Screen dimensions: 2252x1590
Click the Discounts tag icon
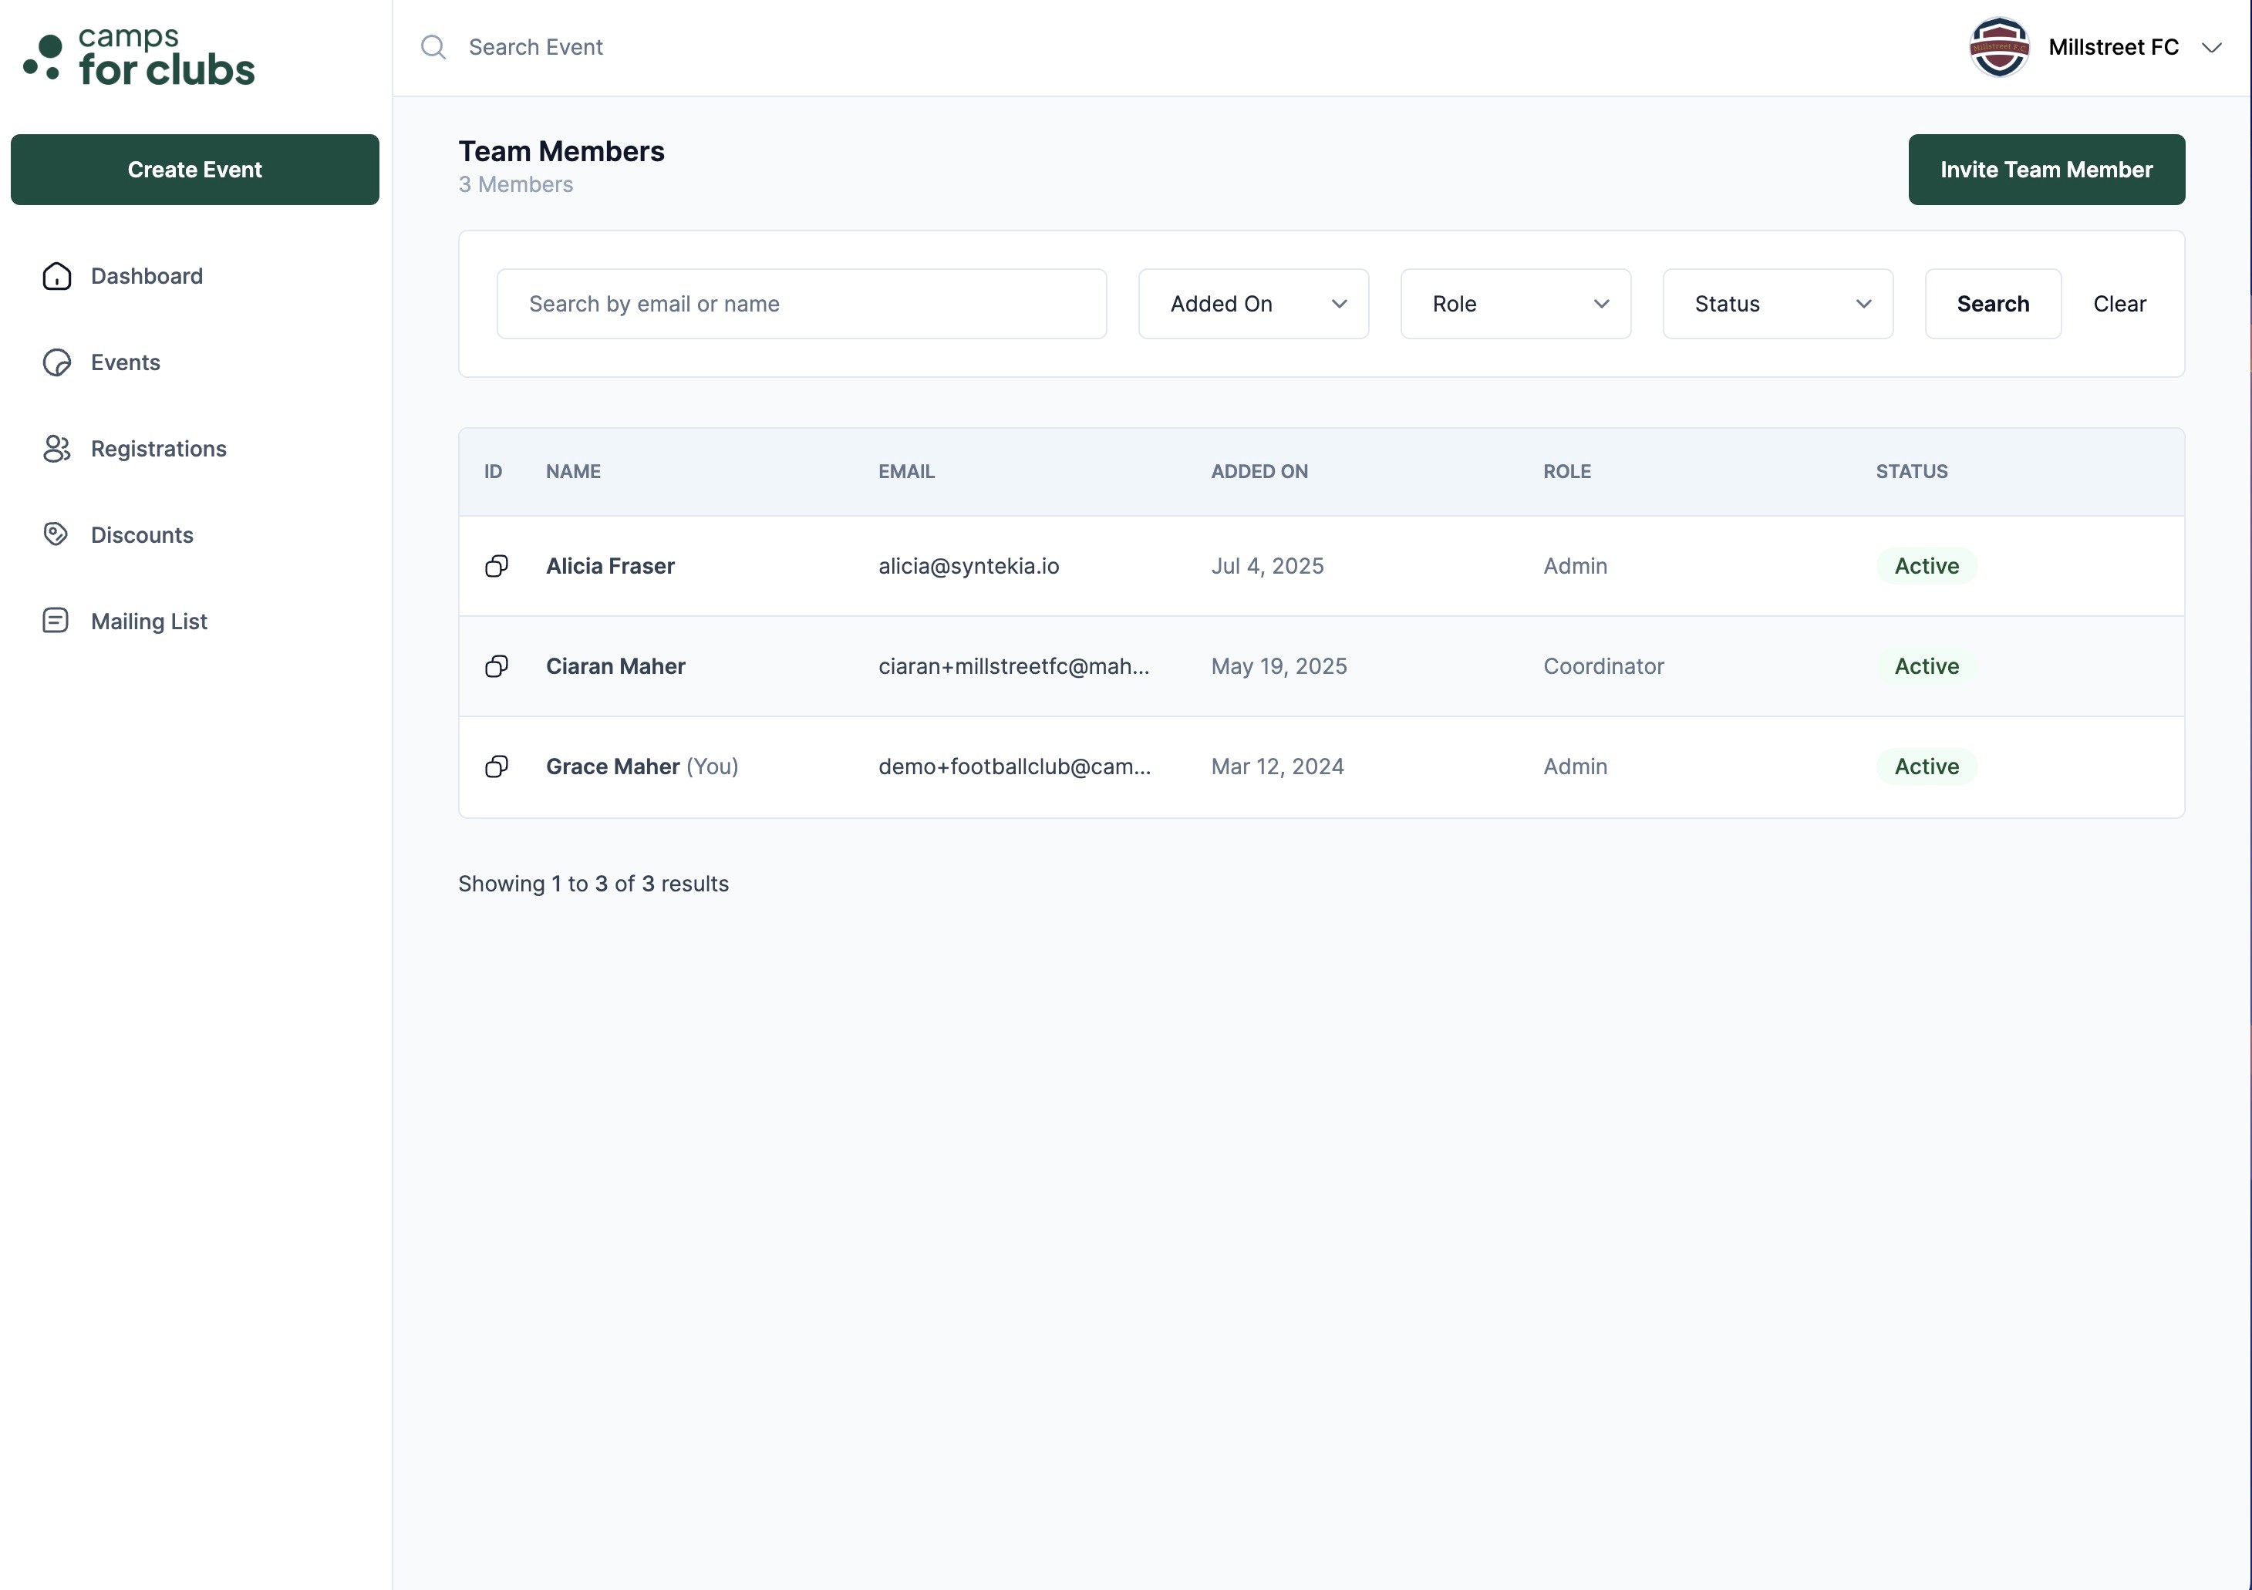pyautogui.click(x=56, y=534)
